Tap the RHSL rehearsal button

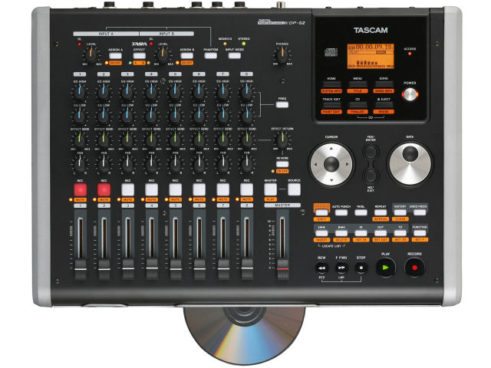pyautogui.click(x=361, y=212)
